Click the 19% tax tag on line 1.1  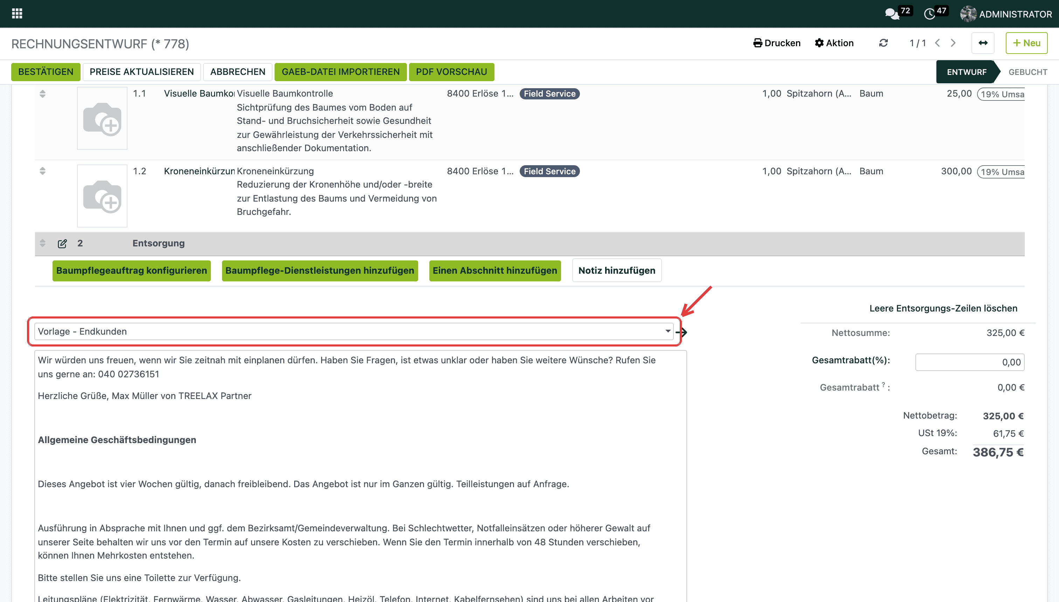(1001, 94)
